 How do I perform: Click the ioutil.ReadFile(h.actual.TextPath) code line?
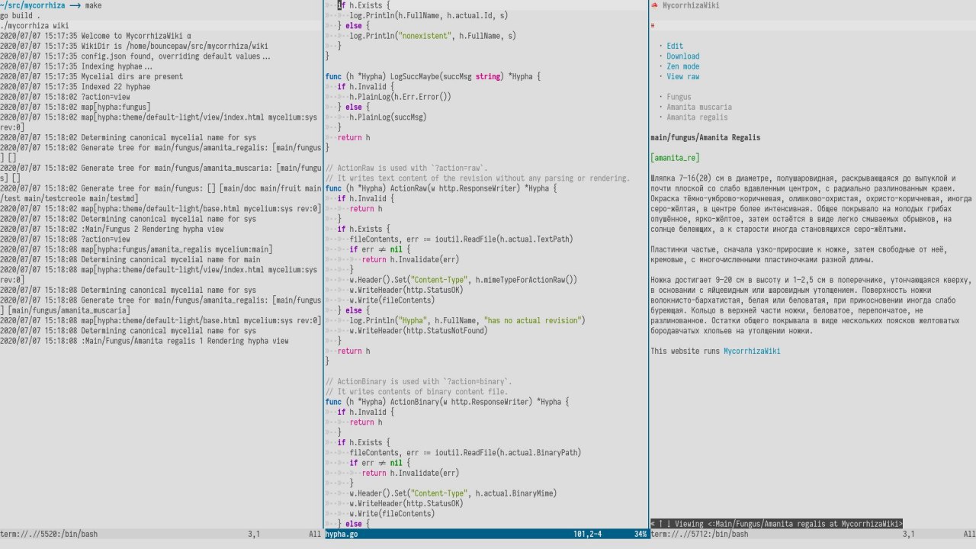pos(461,239)
